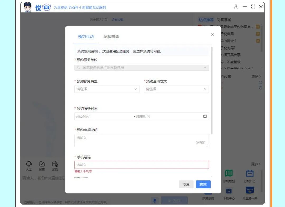Click 取消 button
This screenshot has width=285, height=207.
click(186, 184)
